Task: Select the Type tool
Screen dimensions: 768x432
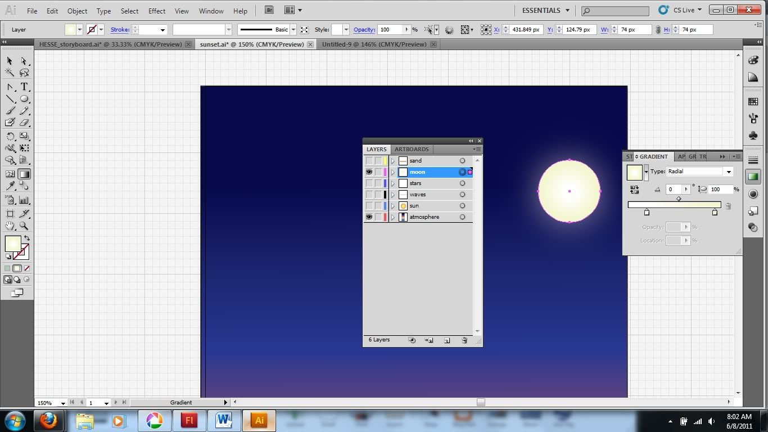Action: point(24,87)
